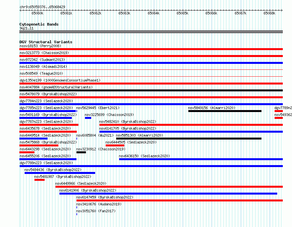The height and width of the screenshot is (227, 292).
Task: Click the chr9:65059376..65068429 coordinate label
Action: (x=42, y=7)
